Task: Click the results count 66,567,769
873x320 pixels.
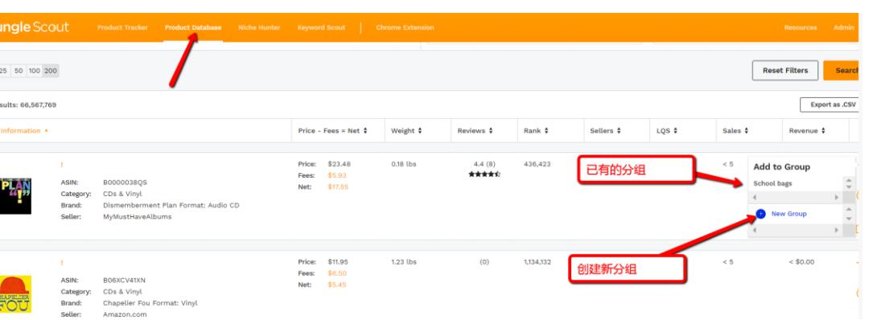Action: click(x=39, y=105)
